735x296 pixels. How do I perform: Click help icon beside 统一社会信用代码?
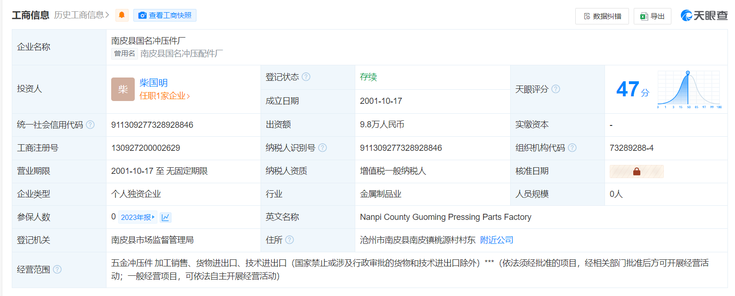(90, 125)
